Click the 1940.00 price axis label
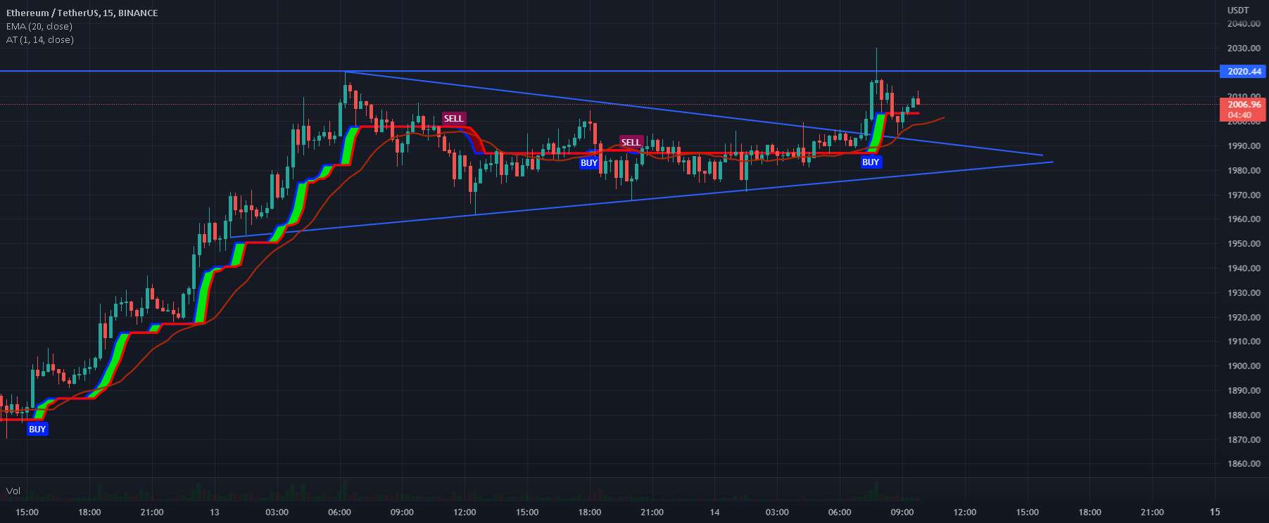Screen dimensions: 1269x523 click(1244, 269)
